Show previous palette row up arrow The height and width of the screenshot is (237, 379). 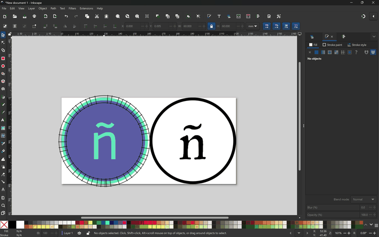(366, 225)
